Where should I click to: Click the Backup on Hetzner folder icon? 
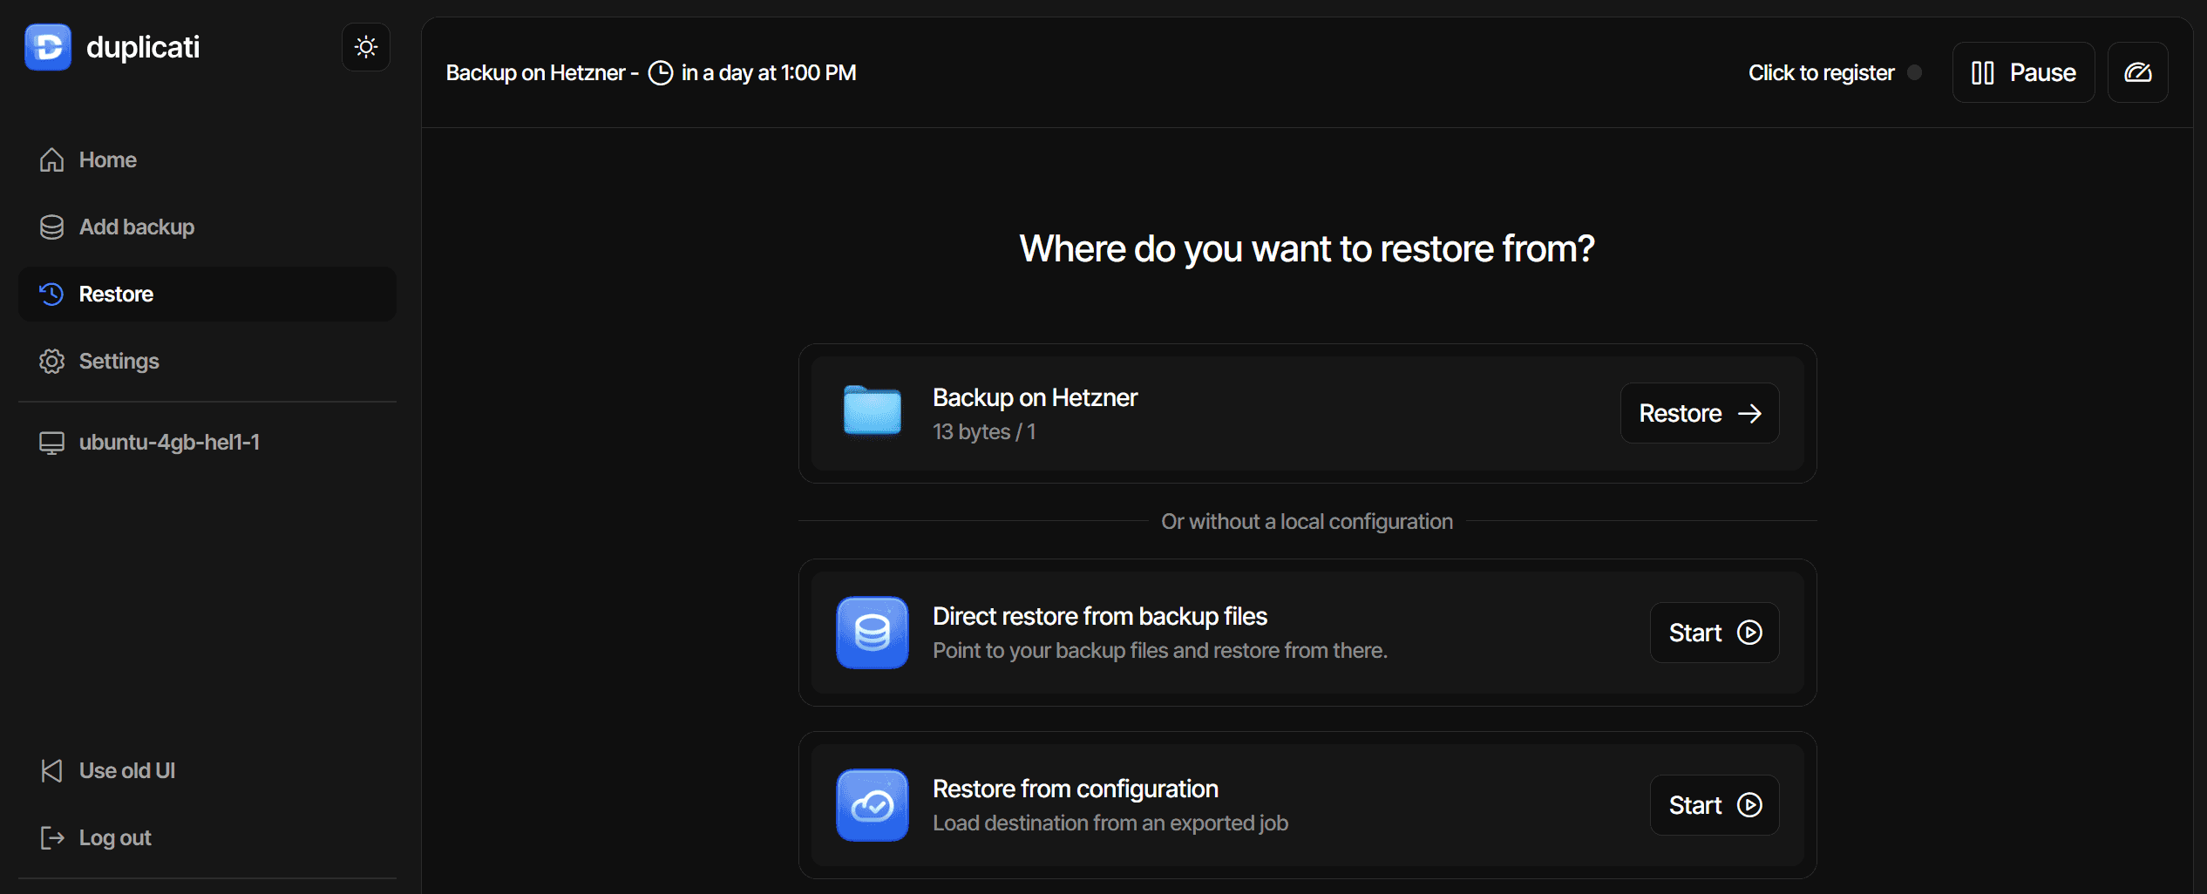[x=872, y=410]
